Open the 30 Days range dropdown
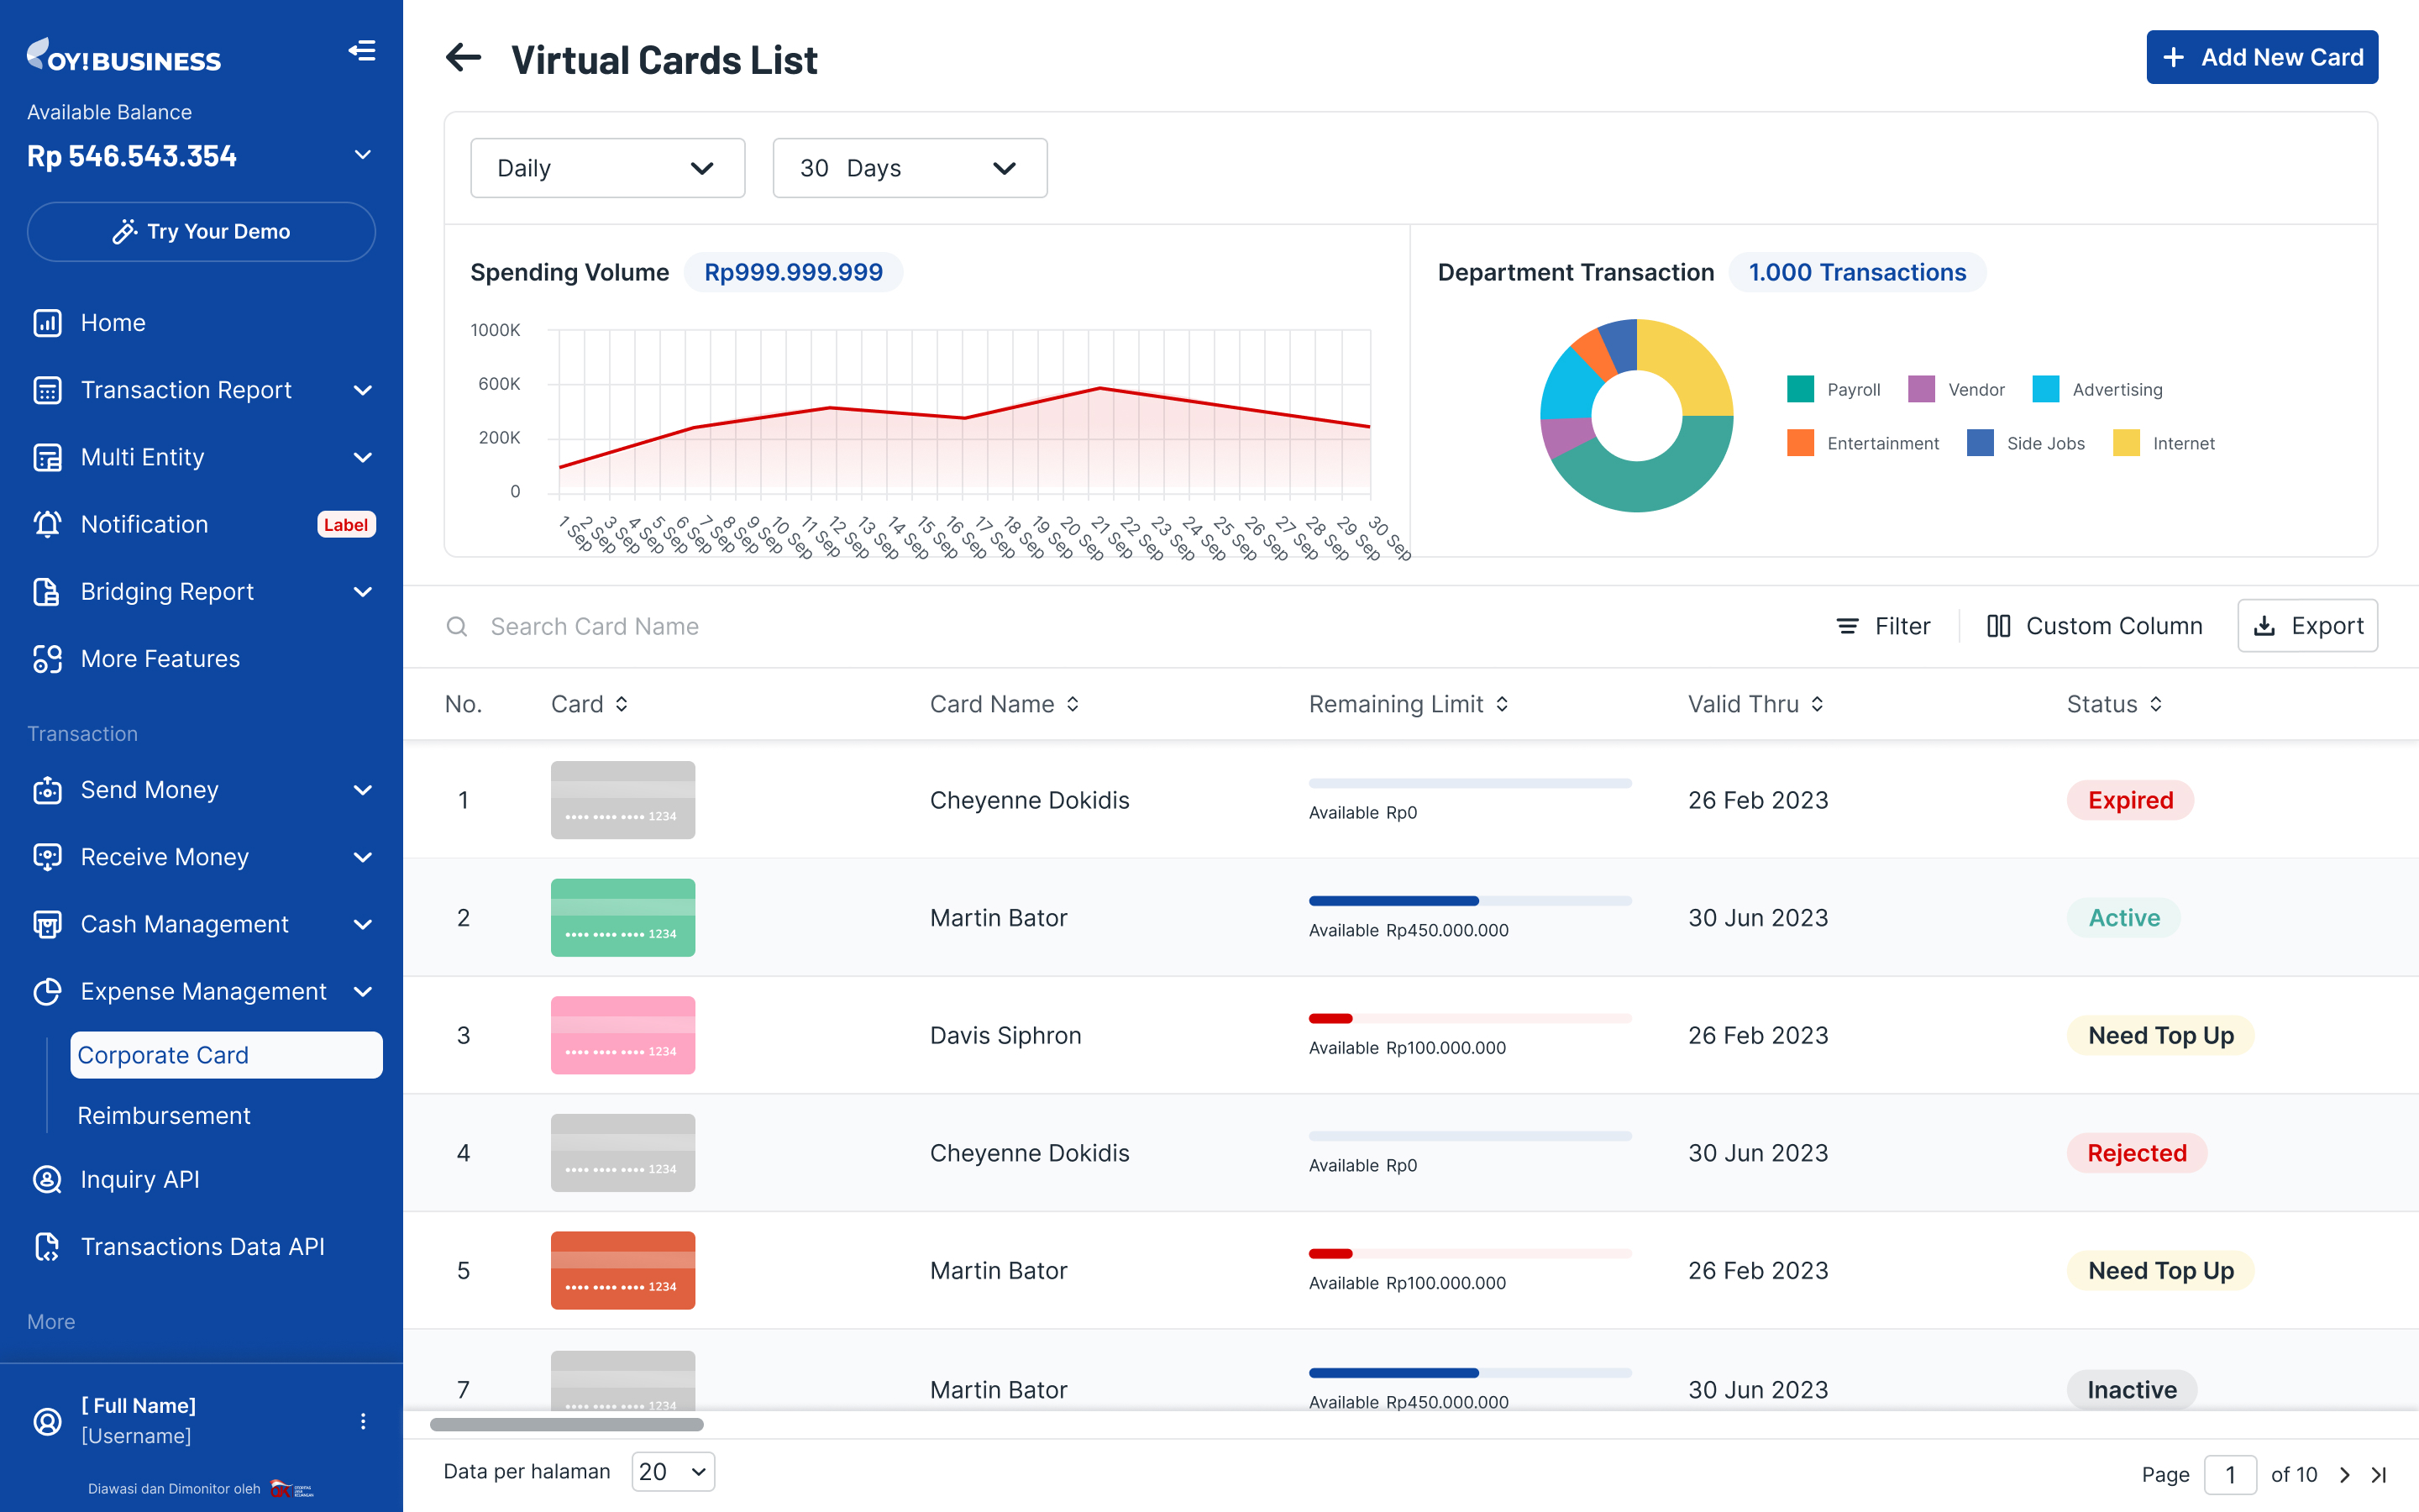Screen dimensions: 2419x1512 click(909, 168)
